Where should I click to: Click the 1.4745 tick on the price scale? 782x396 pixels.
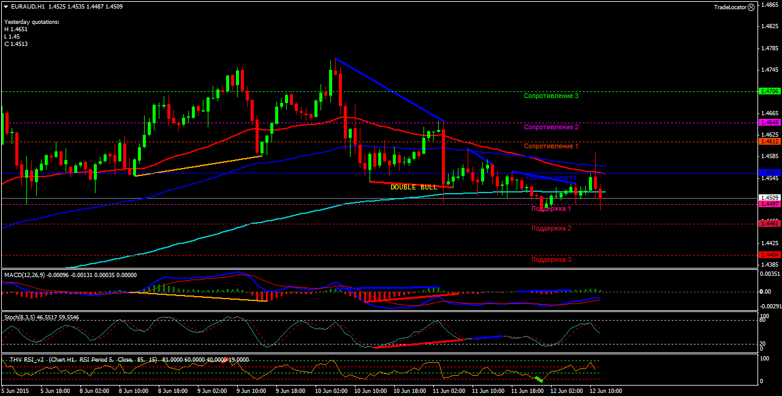[x=770, y=70]
